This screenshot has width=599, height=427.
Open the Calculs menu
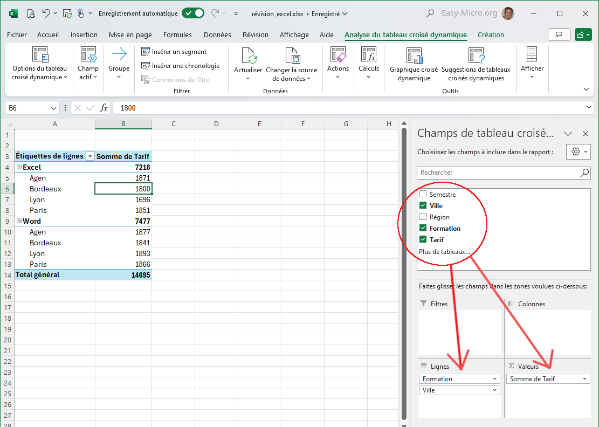[x=369, y=64]
